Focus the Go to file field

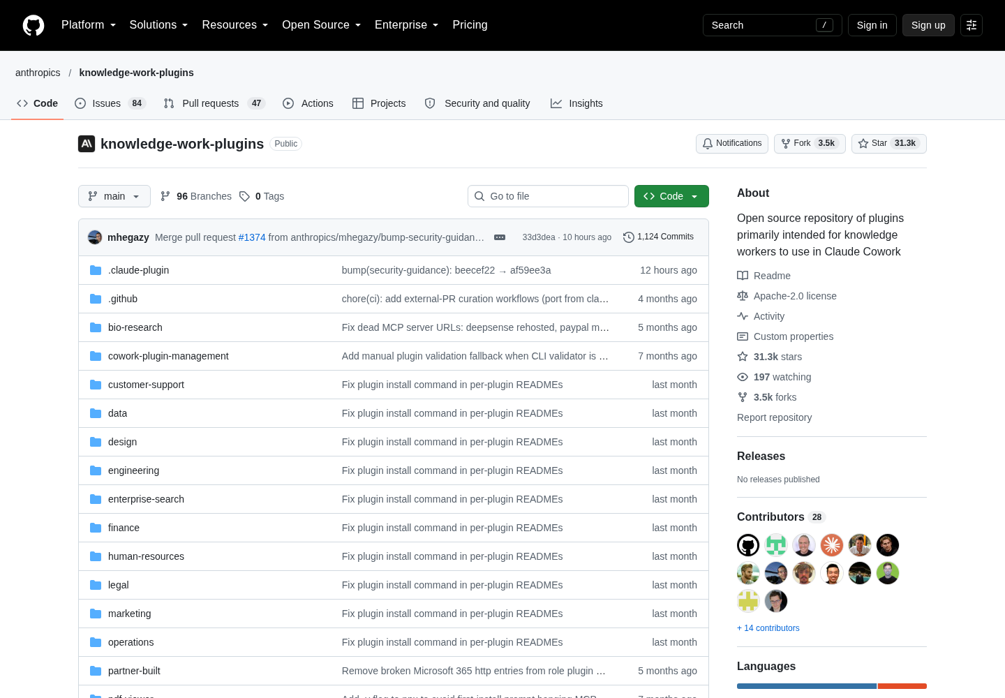pyautogui.click(x=548, y=196)
